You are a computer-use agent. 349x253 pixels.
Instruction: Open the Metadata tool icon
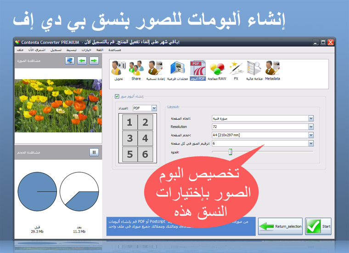pos(272,68)
